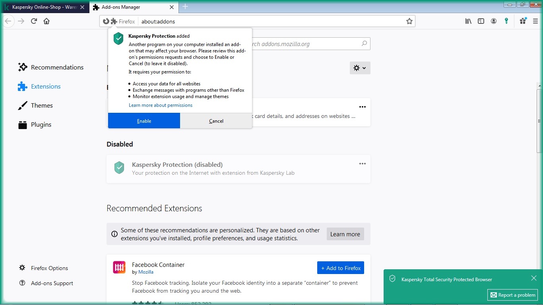Bookmark this page with the star icon
The width and height of the screenshot is (543, 305).
point(409,21)
